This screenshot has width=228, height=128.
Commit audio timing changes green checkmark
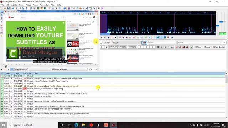[x=146, y=37]
